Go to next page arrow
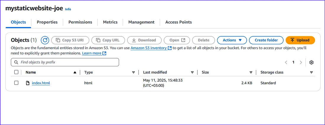Image resolution: width=325 pixels, height=125 pixels. point(301,62)
